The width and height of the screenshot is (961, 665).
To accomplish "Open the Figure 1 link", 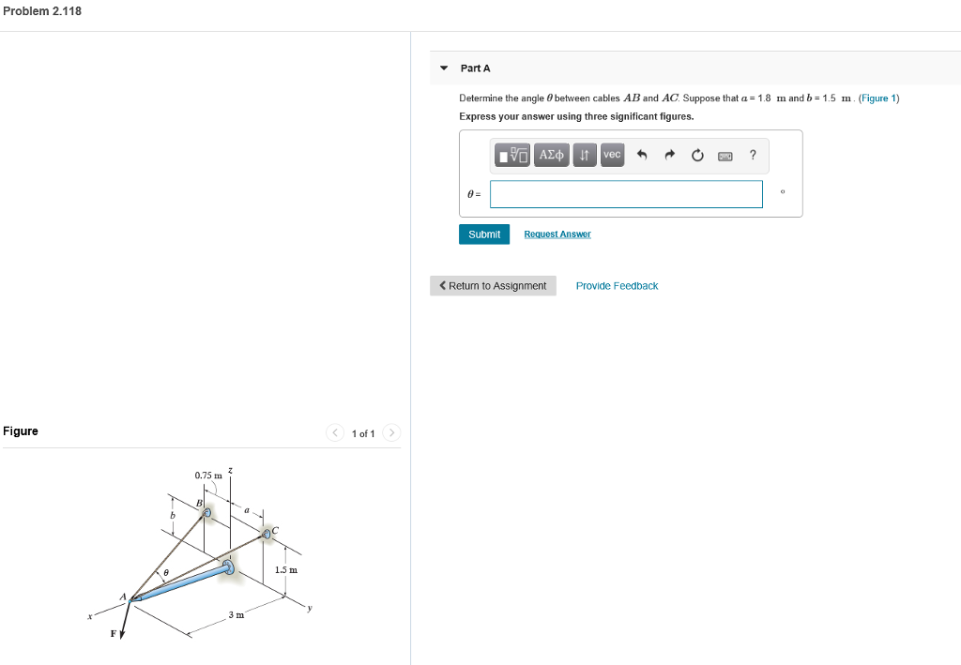I will (878, 98).
